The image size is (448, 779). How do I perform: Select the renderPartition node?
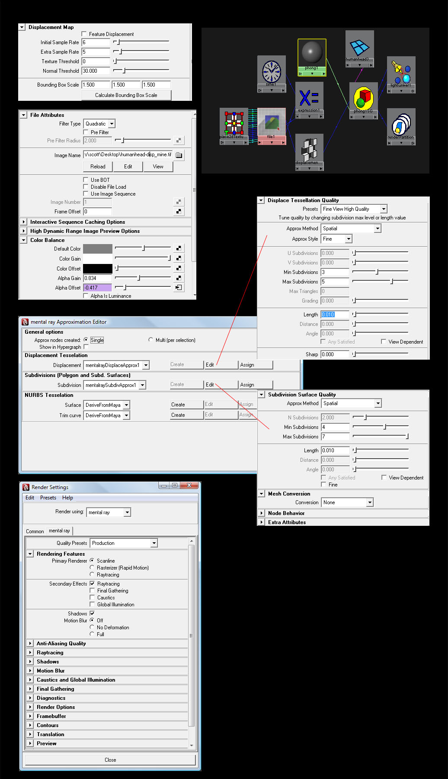click(x=401, y=126)
